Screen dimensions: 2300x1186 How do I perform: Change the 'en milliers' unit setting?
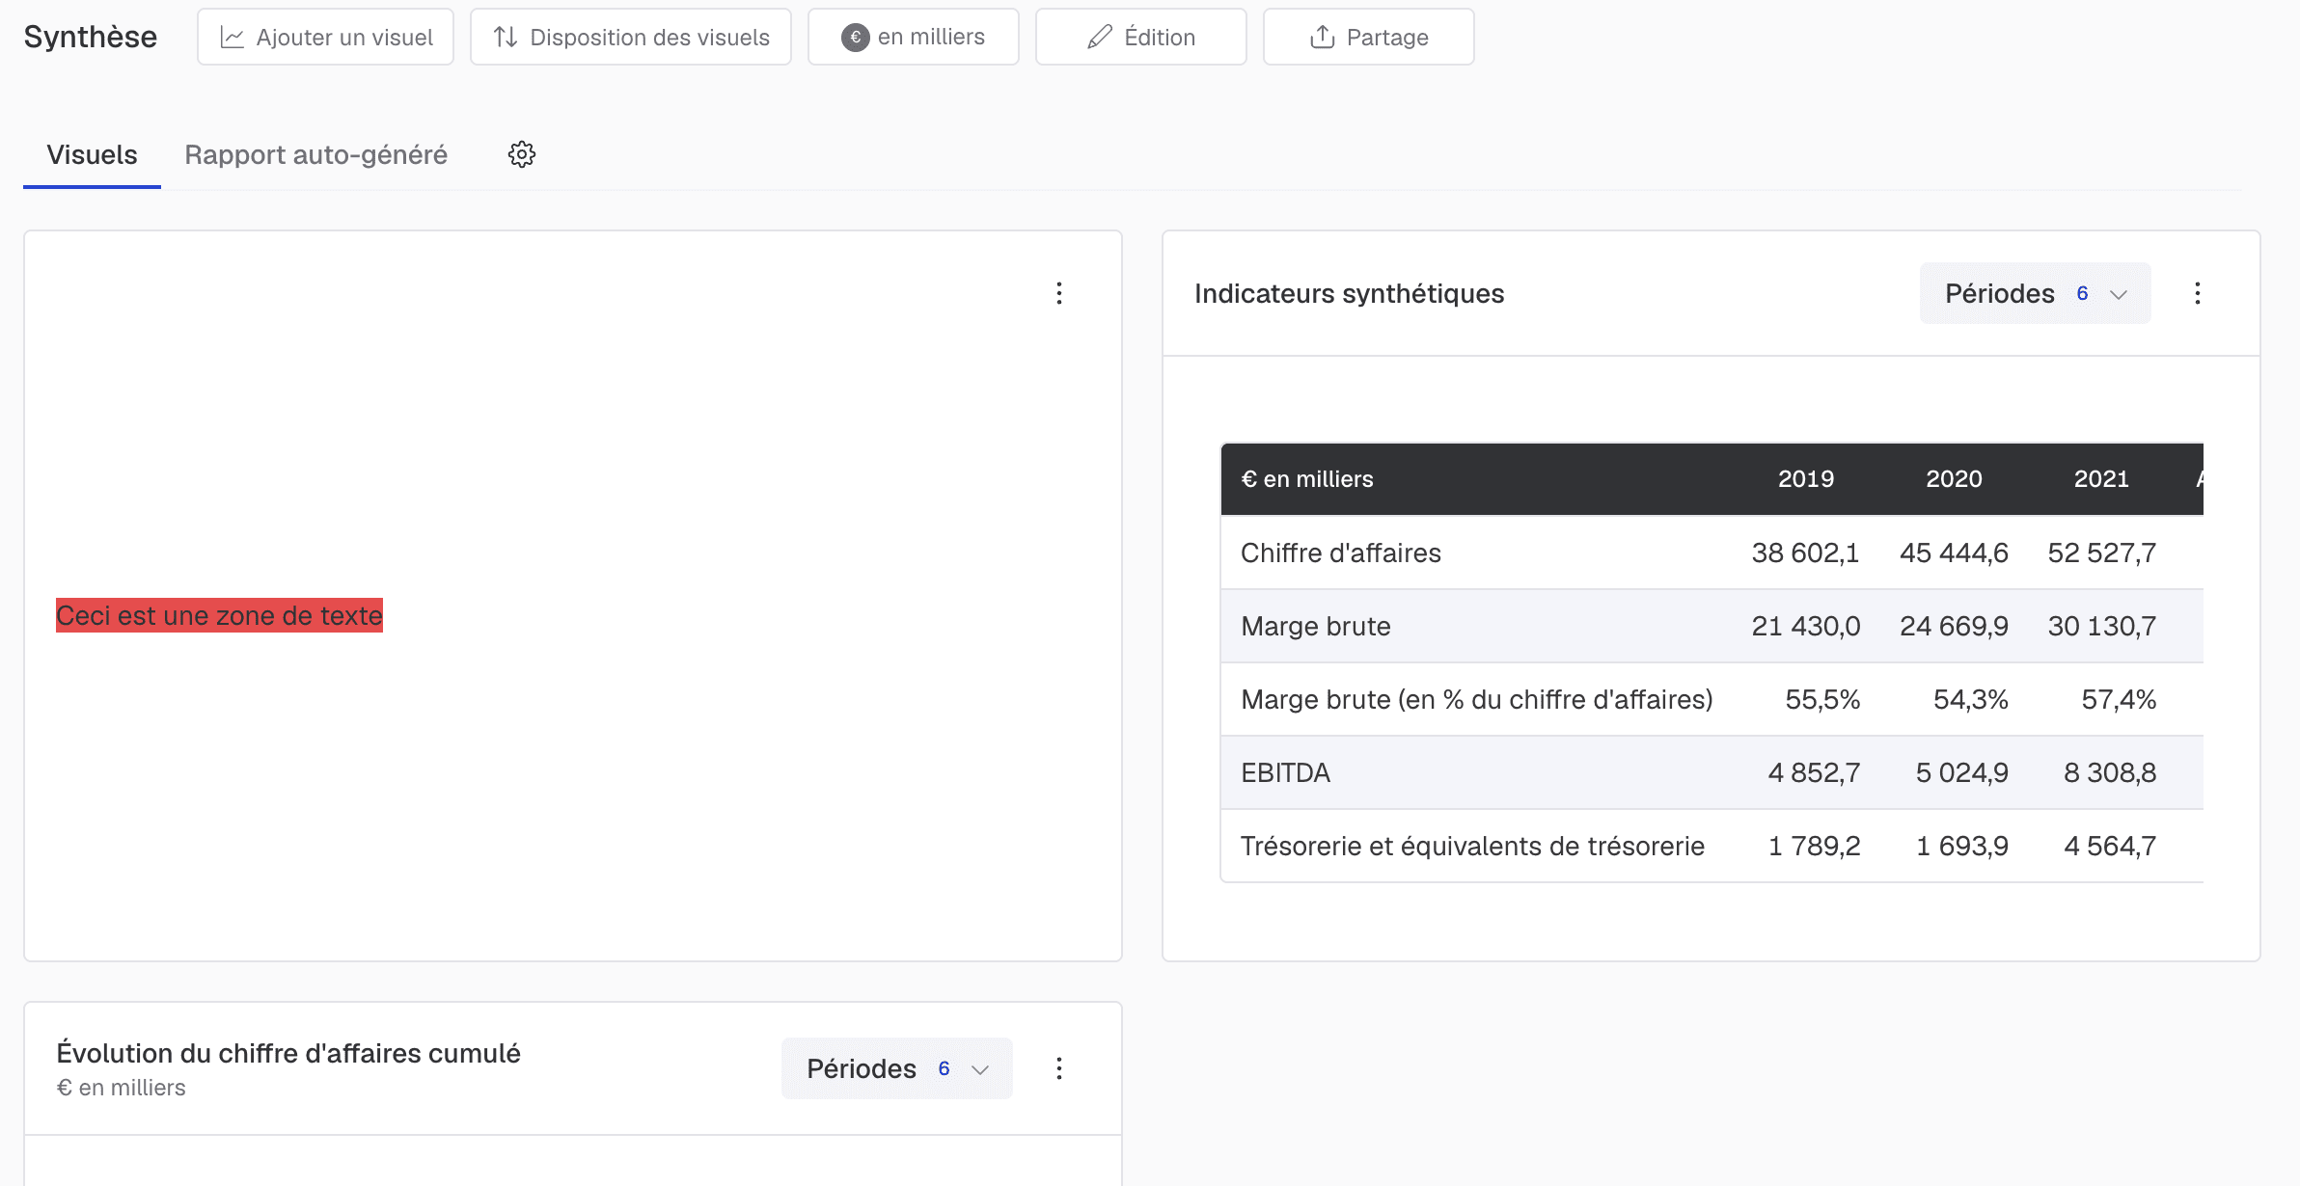(x=914, y=37)
